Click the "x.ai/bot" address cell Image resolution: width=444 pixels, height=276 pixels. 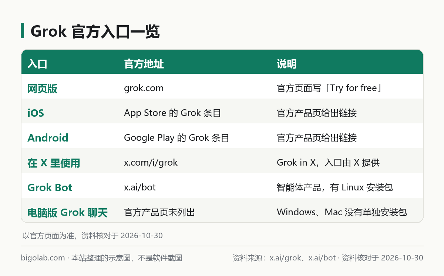(x=140, y=187)
